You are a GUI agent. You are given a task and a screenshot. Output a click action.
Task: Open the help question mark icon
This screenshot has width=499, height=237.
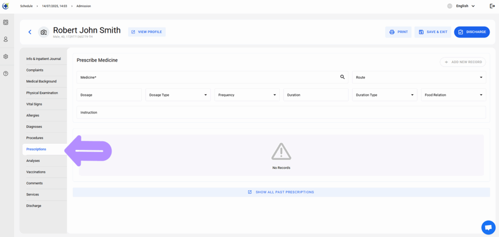[6, 74]
